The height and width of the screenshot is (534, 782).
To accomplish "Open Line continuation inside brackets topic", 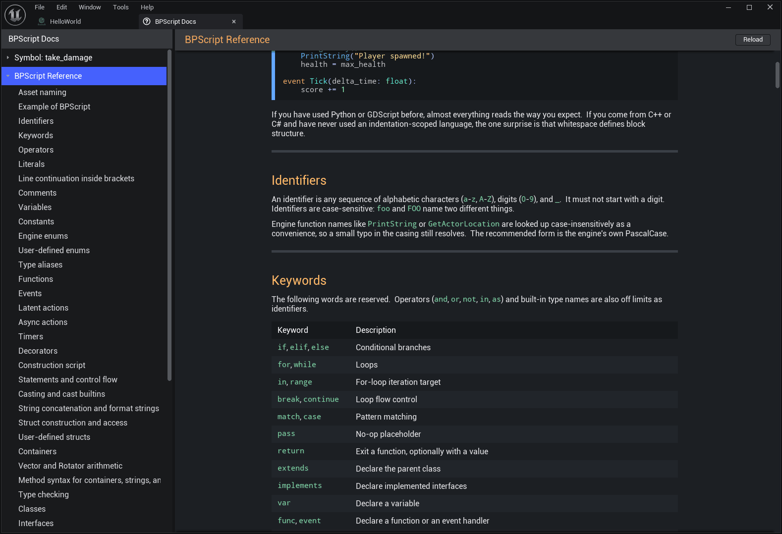I will click(76, 178).
